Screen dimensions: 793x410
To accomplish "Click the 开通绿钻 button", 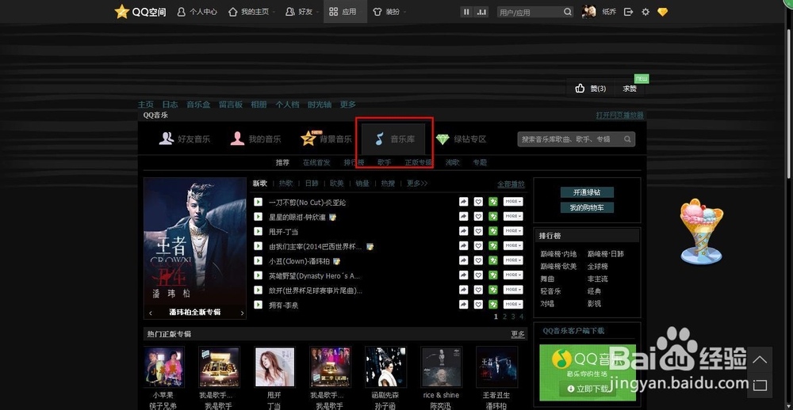I will 587,192.
